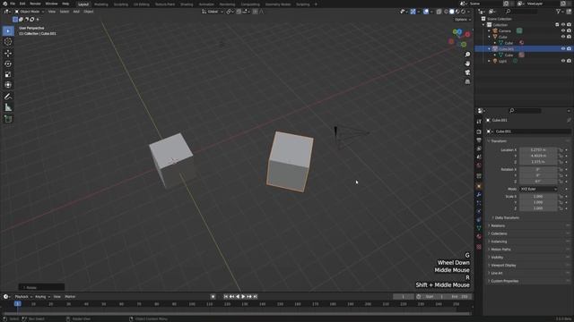Select the Measure tool

tap(8, 107)
